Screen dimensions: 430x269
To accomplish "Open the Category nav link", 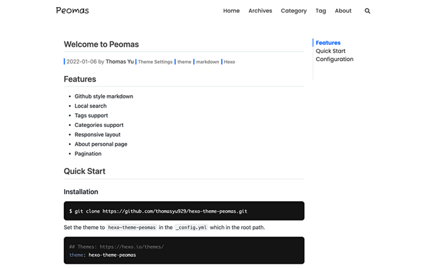I will coord(293,11).
